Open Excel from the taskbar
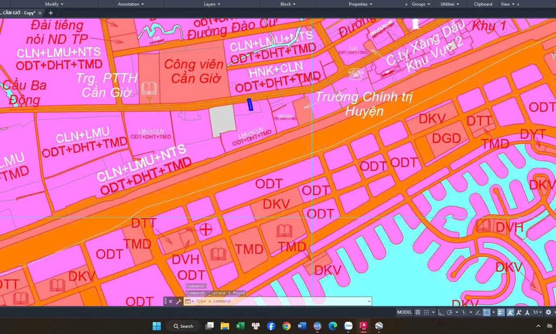556x334 pixels. click(240, 326)
